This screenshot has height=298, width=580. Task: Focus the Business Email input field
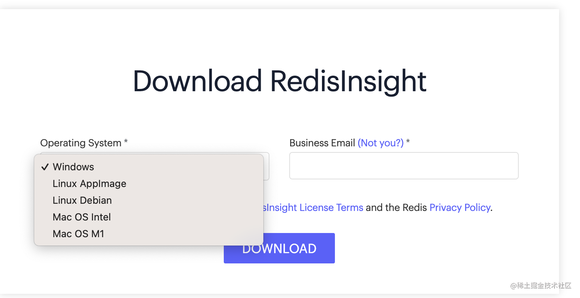[404, 166]
